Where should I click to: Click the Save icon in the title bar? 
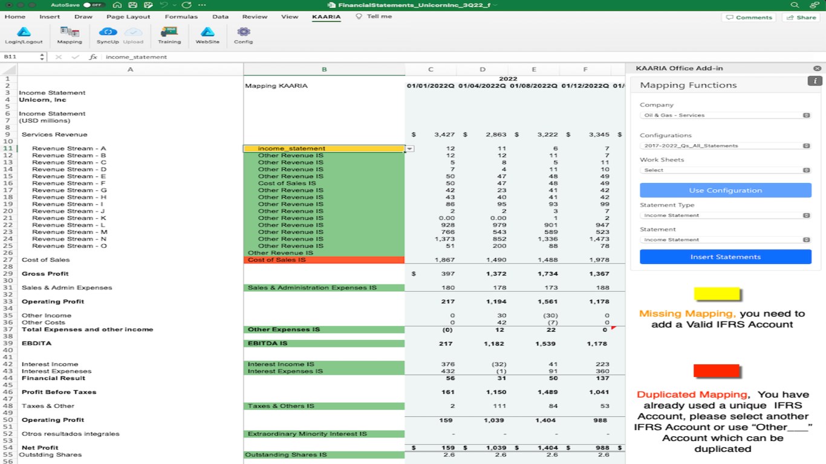133,5
